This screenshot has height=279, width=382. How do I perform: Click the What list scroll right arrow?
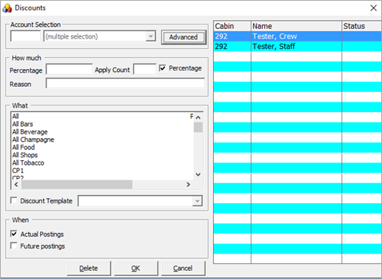(x=188, y=185)
